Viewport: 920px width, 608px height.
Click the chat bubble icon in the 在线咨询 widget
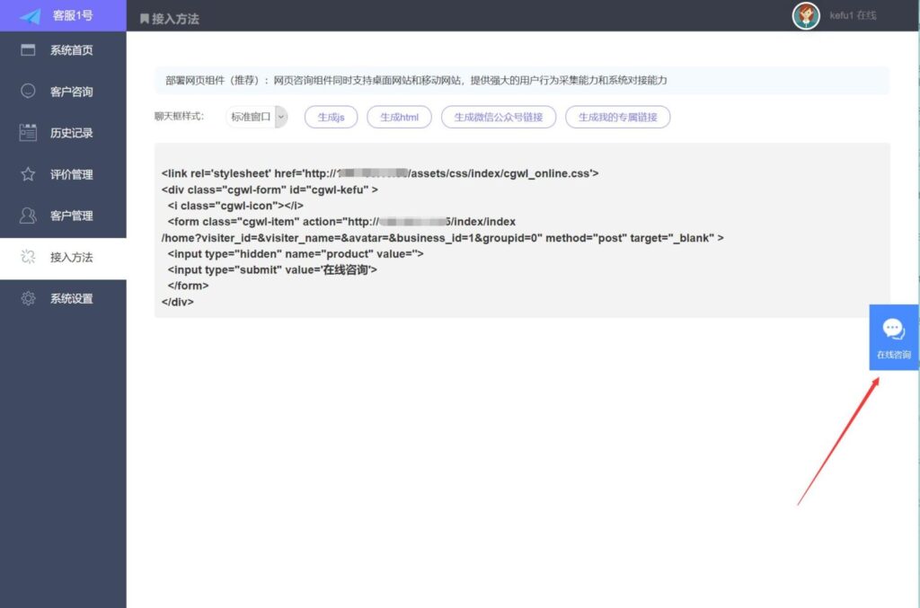pyautogui.click(x=893, y=329)
